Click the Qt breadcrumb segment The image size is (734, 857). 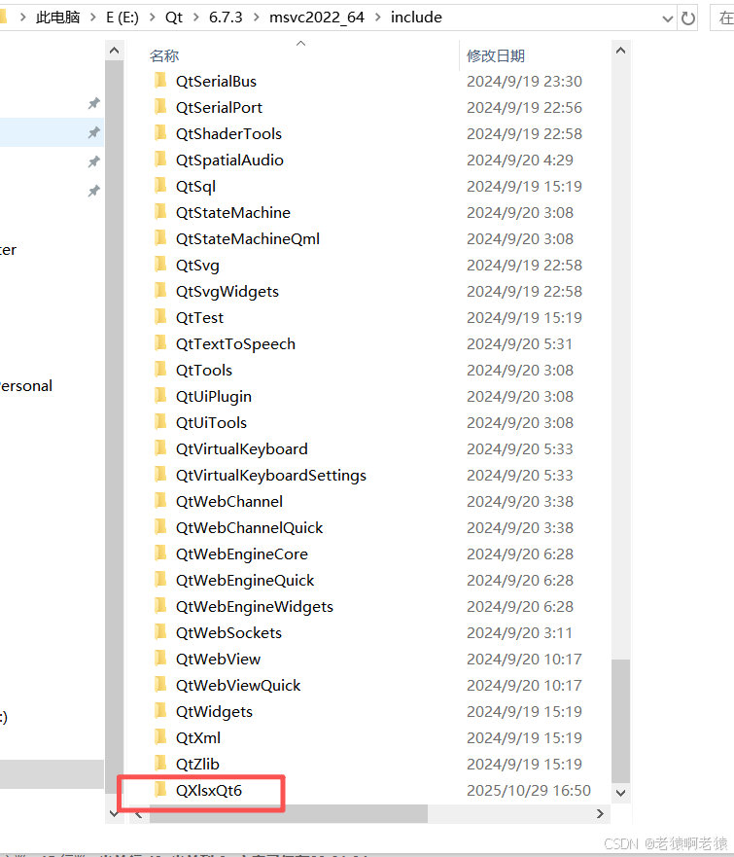174,18
